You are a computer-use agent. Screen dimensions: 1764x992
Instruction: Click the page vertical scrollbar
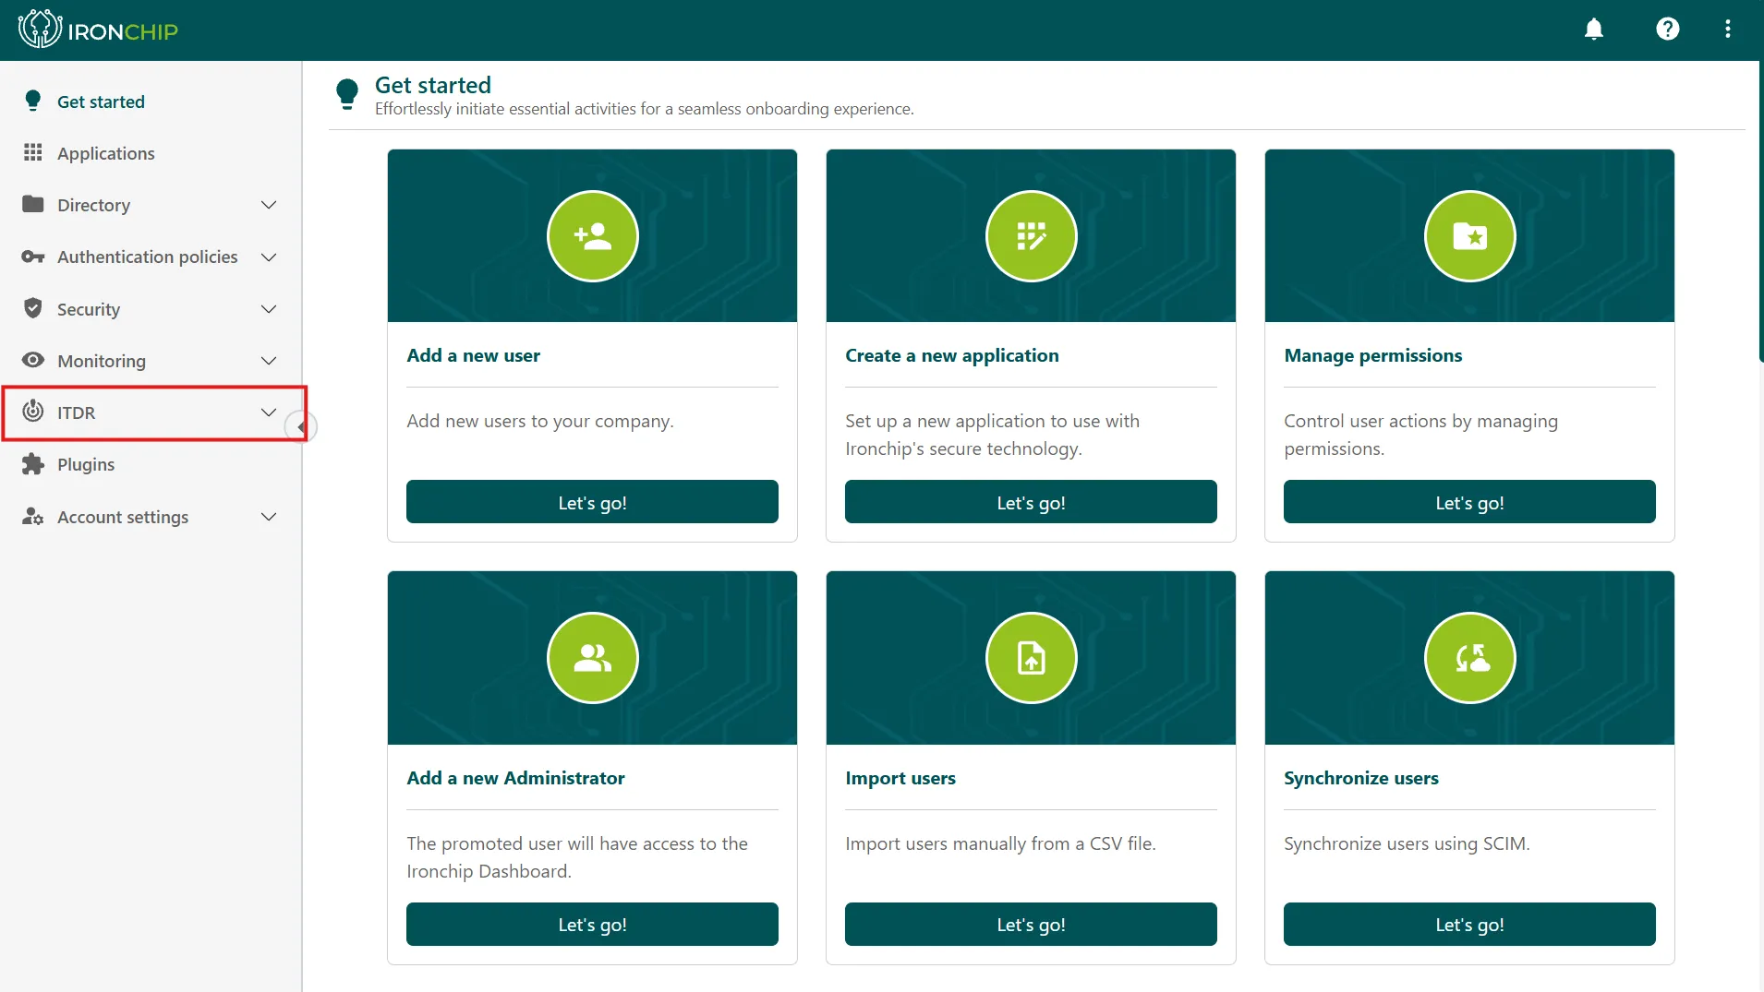click(x=1760, y=212)
